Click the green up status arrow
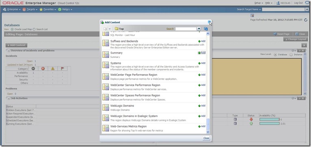The image size is (311, 147). tap(251, 124)
